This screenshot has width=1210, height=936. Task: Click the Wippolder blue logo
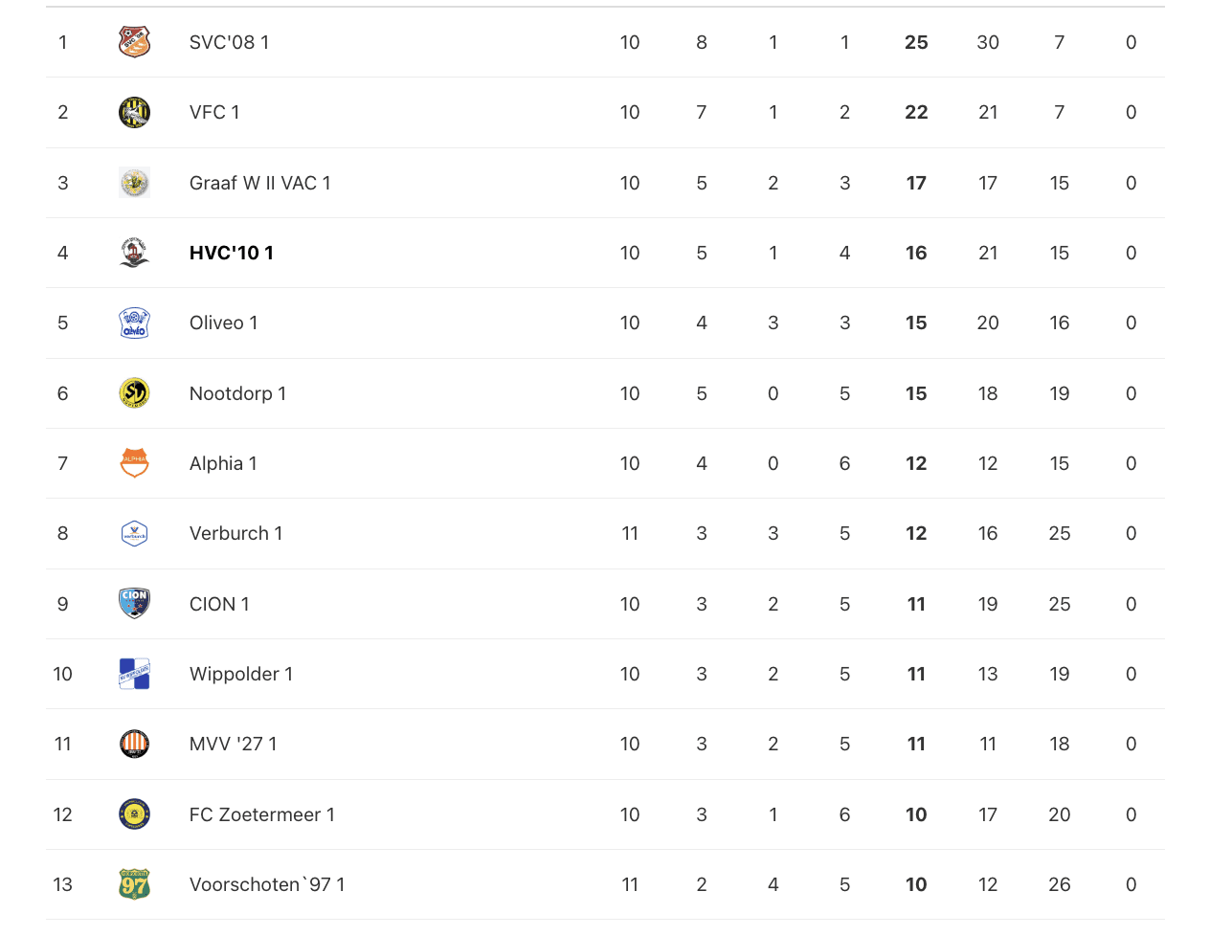point(134,674)
